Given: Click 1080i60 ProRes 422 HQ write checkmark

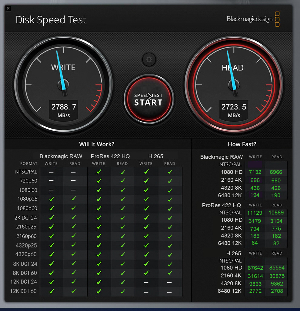Looking at the screenshot, I should (x=99, y=190).
